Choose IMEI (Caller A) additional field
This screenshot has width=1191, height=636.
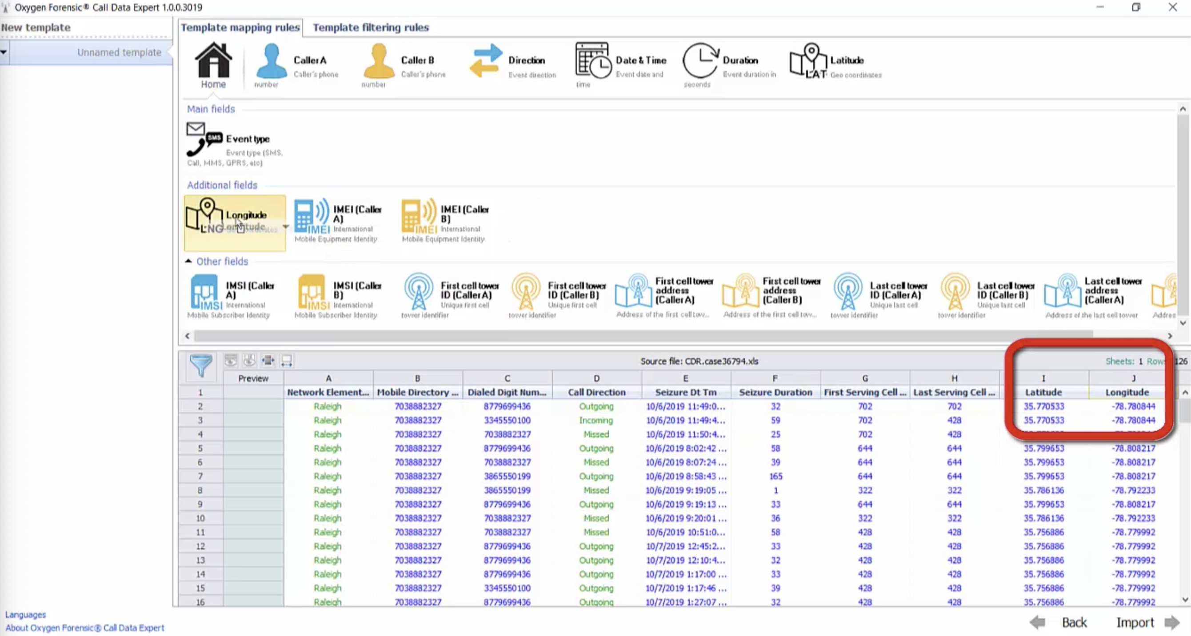(312, 216)
